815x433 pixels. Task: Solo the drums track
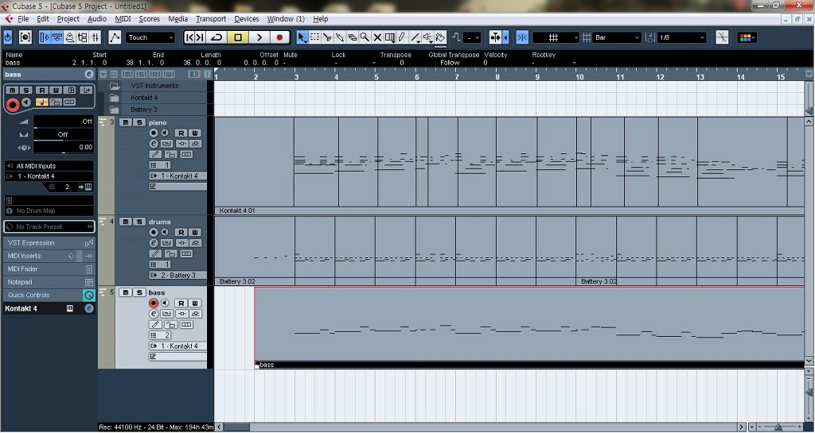click(138, 222)
